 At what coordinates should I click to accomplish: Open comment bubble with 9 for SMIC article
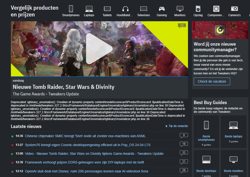tap(184, 136)
